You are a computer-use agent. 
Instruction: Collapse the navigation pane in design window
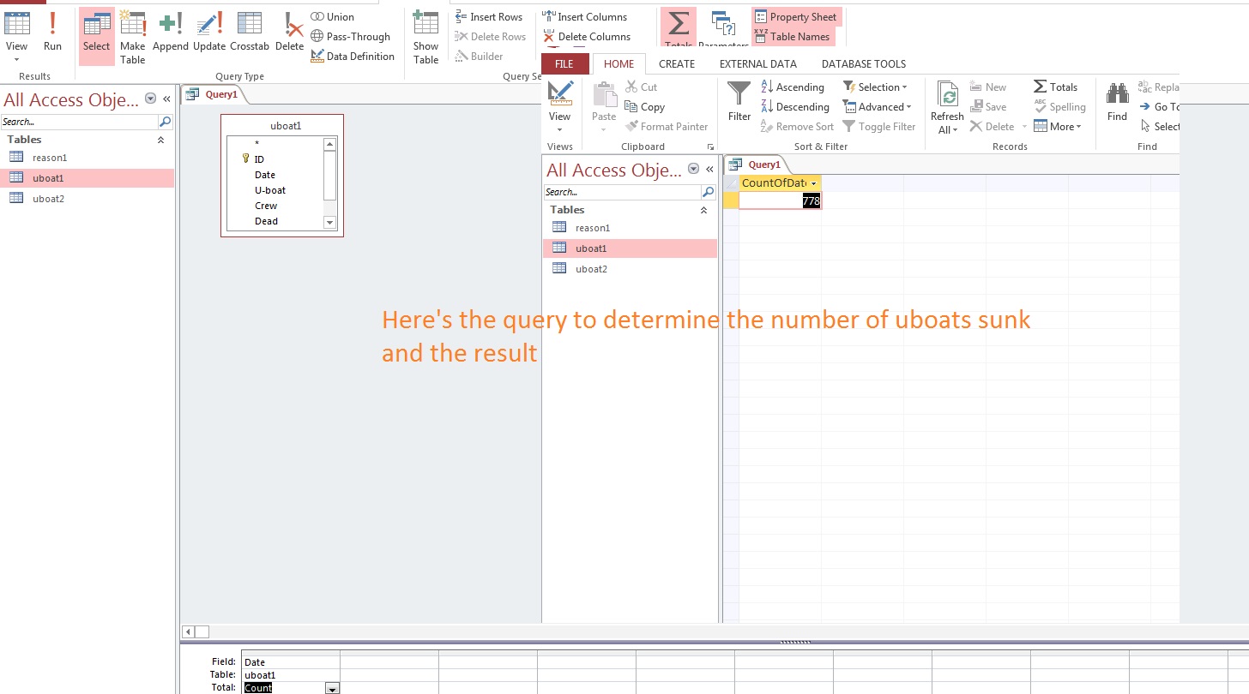click(x=166, y=99)
